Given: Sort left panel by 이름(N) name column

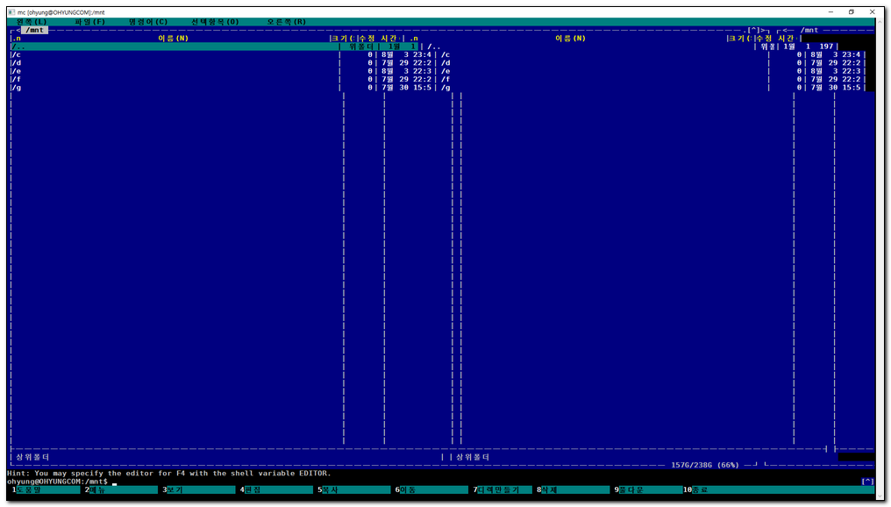Looking at the screenshot, I should click(x=173, y=39).
